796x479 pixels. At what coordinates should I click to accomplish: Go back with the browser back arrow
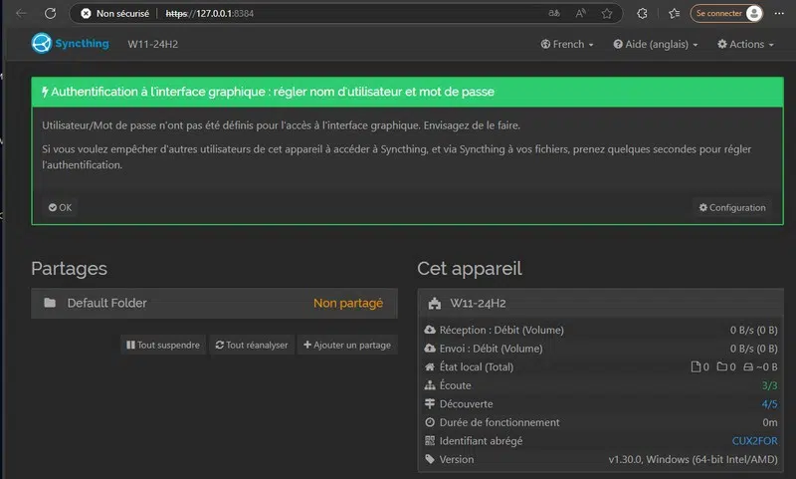pos(21,13)
